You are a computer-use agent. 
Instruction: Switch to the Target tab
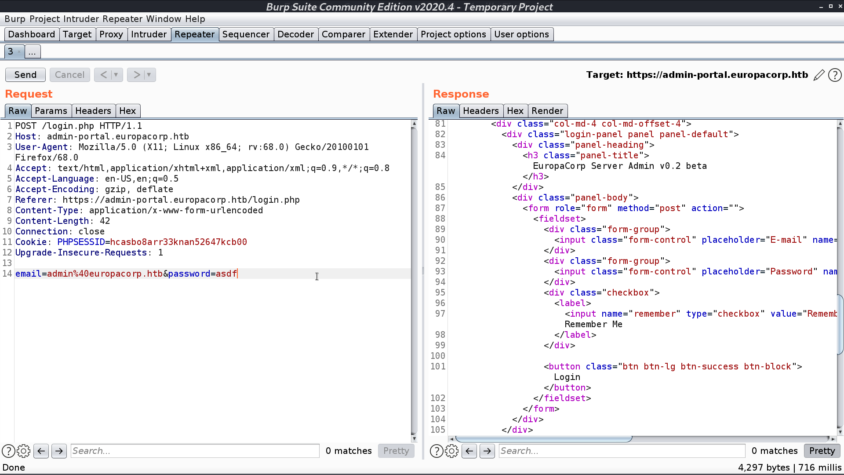[77, 34]
